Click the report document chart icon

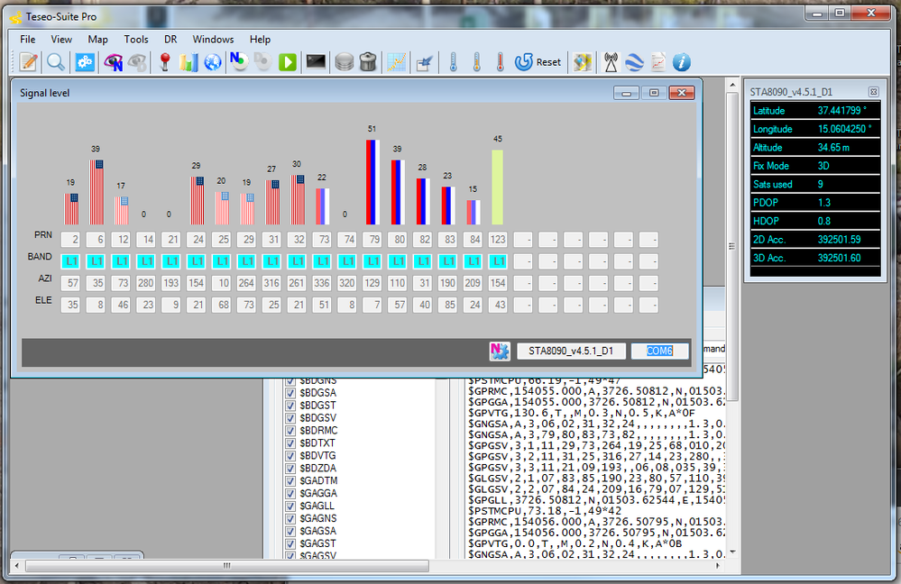coord(657,62)
